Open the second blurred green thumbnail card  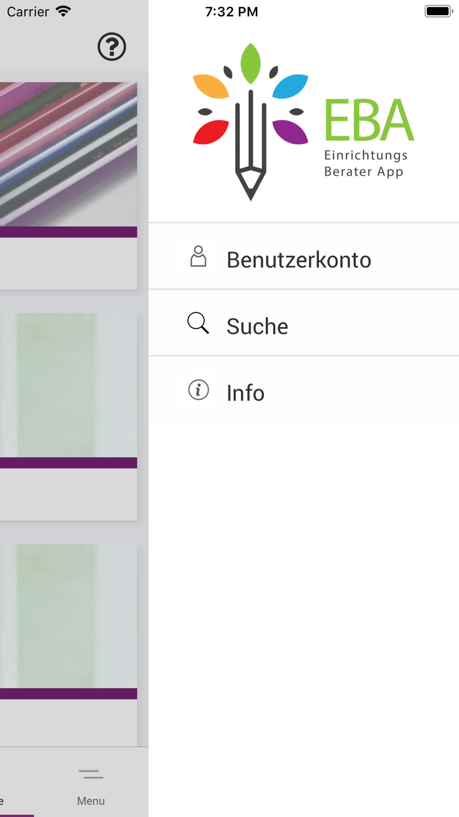(x=68, y=417)
